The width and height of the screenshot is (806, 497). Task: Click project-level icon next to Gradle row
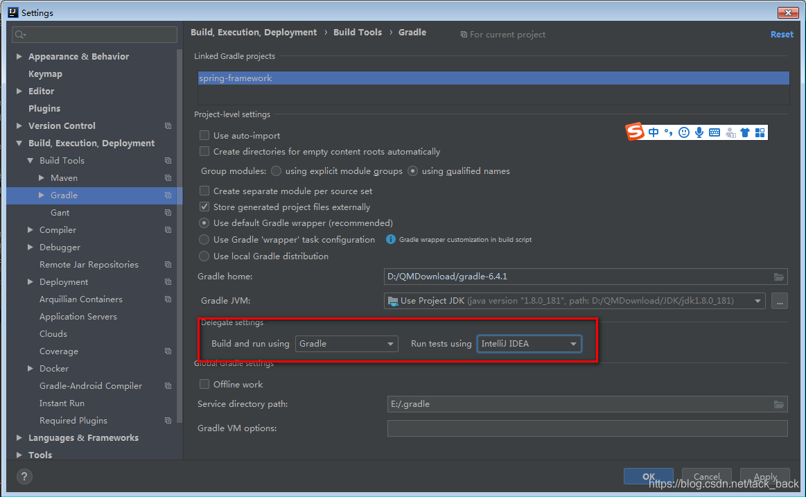(168, 195)
